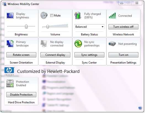
Task: Click Turn wireless off button
Action: click(x=123, y=27)
